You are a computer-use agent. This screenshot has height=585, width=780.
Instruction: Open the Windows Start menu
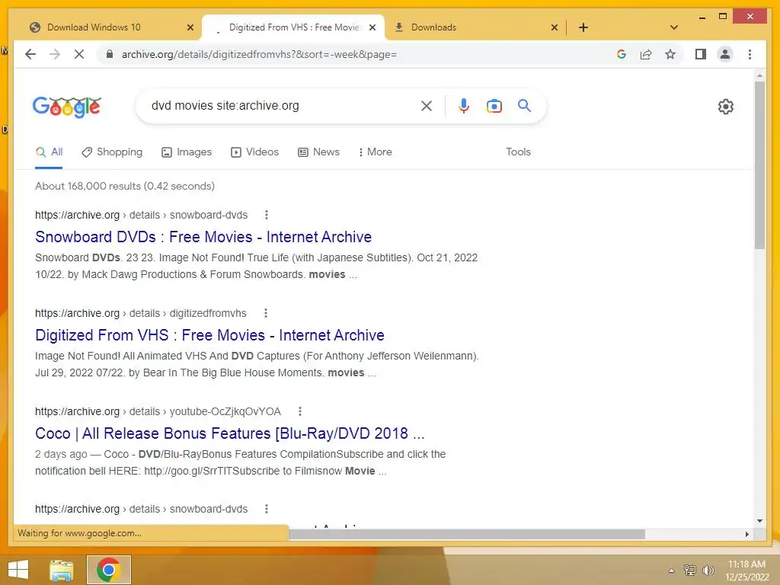(x=18, y=571)
